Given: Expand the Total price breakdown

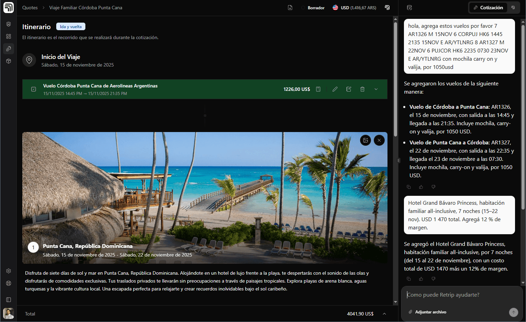Looking at the screenshot, I should click(x=384, y=314).
